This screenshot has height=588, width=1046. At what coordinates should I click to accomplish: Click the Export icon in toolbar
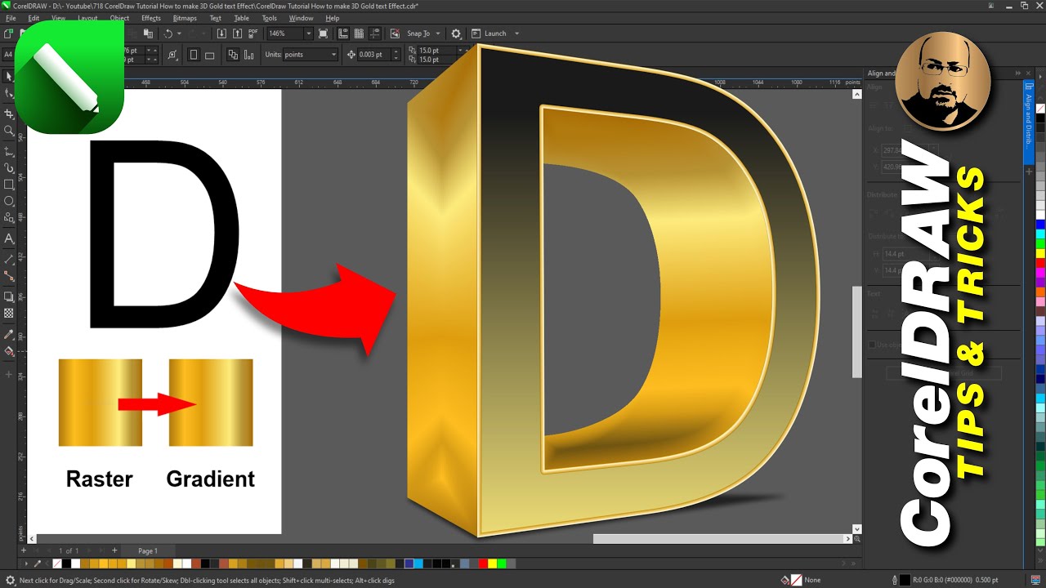tap(237, 33)
